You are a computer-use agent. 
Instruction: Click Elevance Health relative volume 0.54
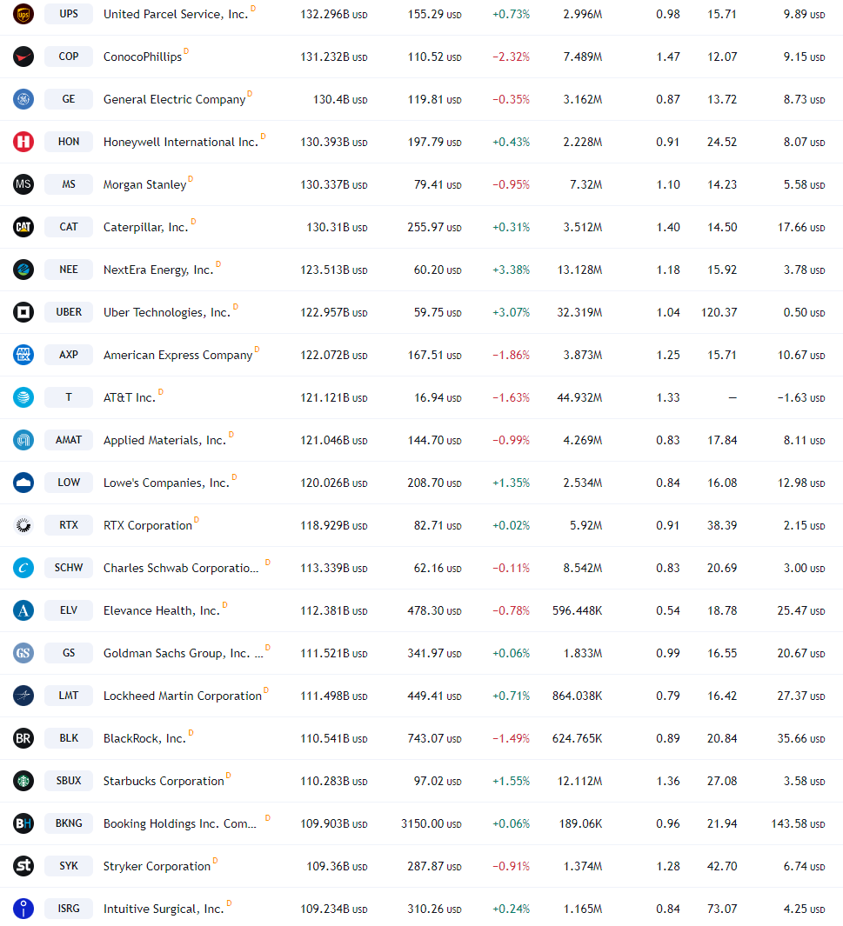click(667, 610)
